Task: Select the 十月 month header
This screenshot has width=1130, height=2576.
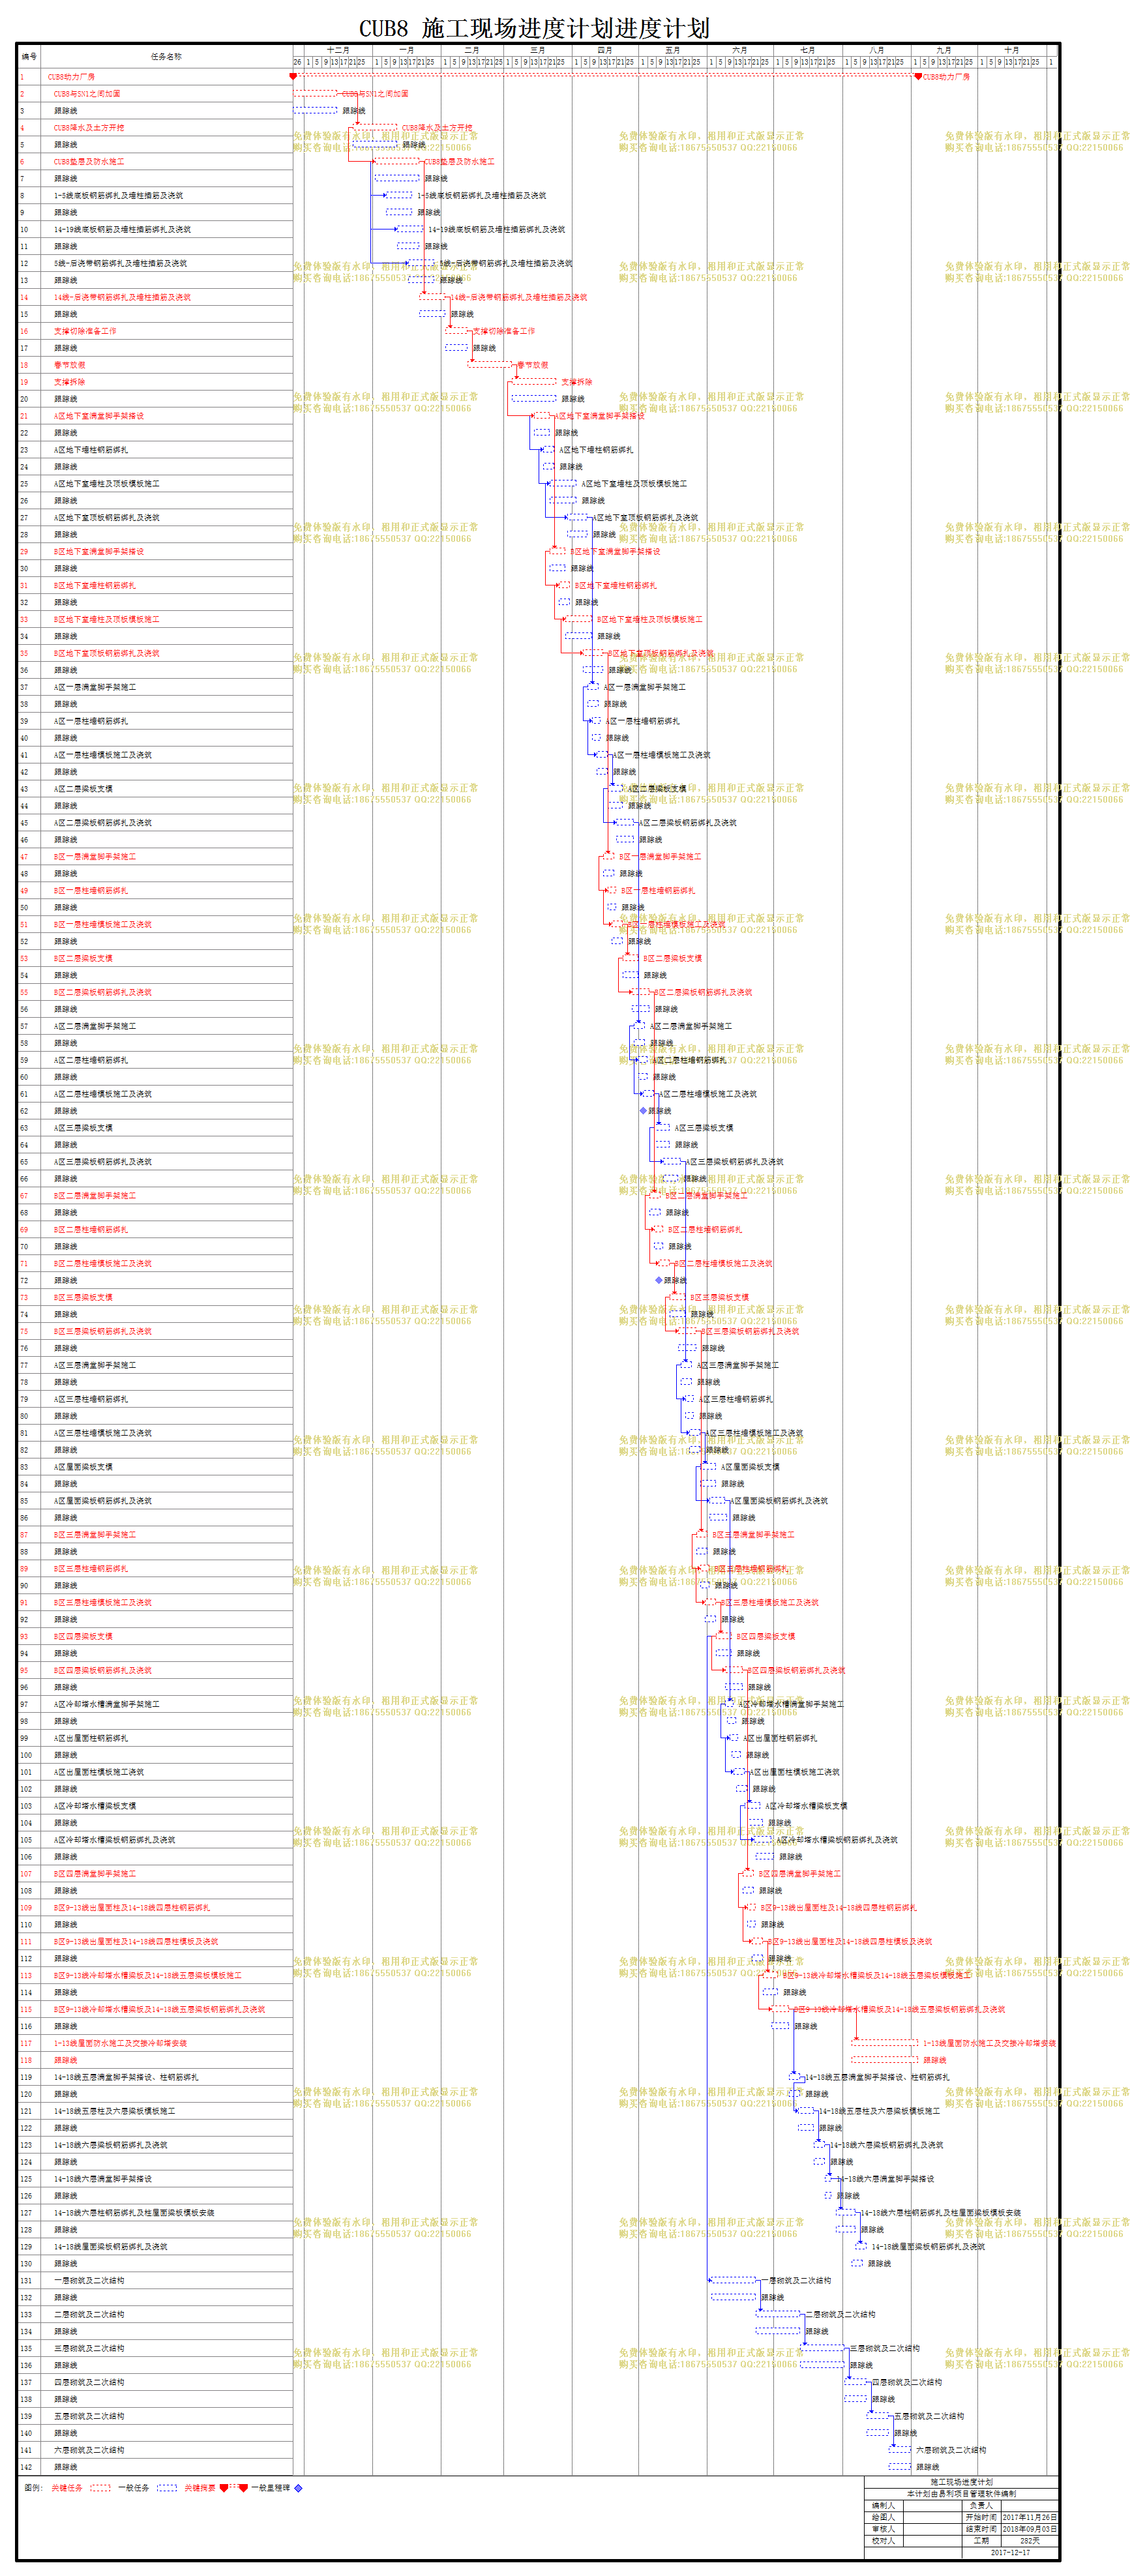Action: pos(1012,50)
